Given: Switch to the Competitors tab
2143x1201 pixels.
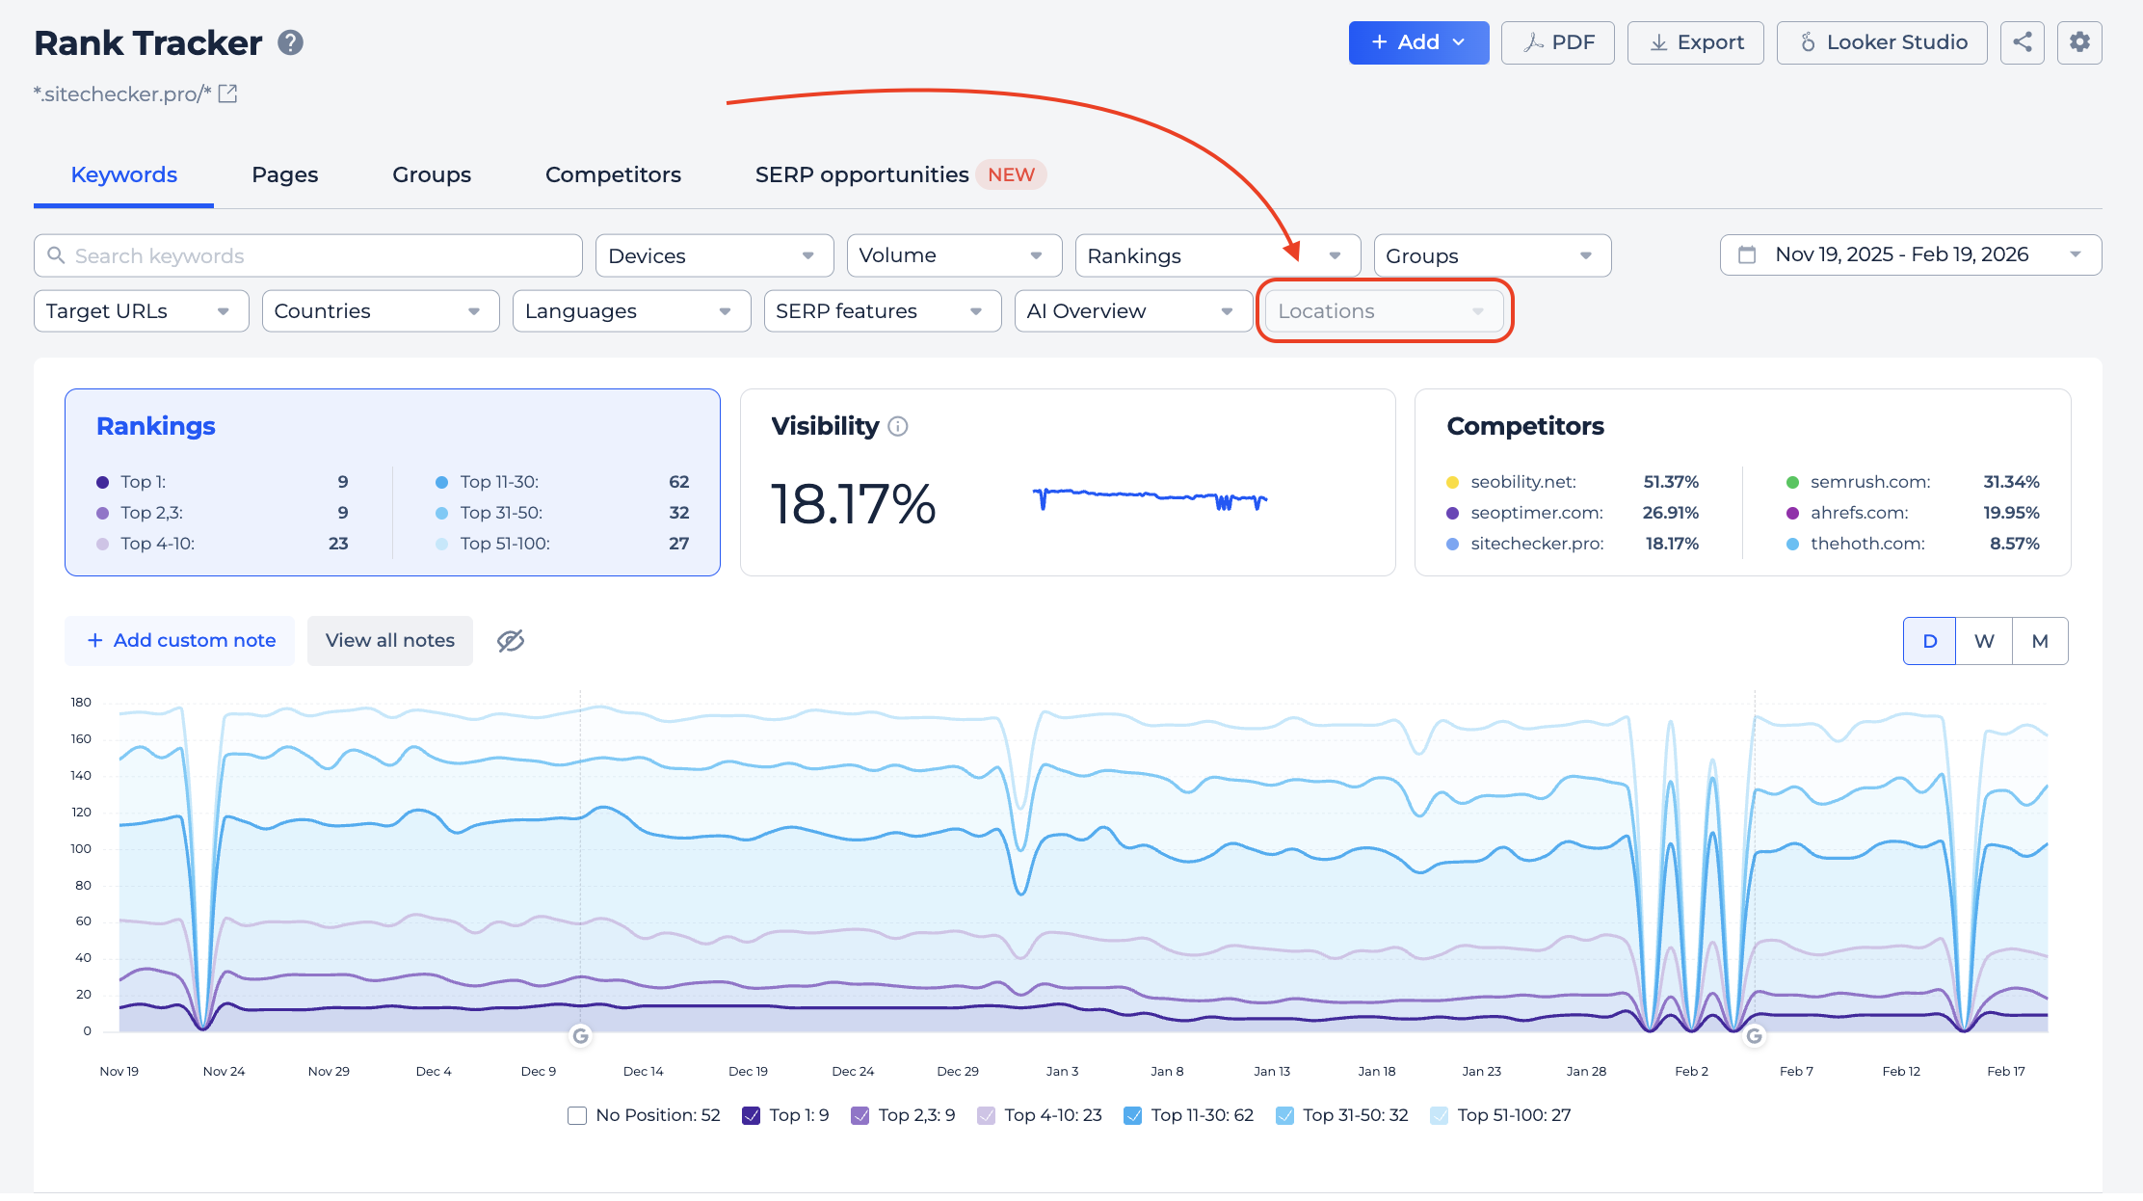Looking at the screenshot, I should 613,174.
